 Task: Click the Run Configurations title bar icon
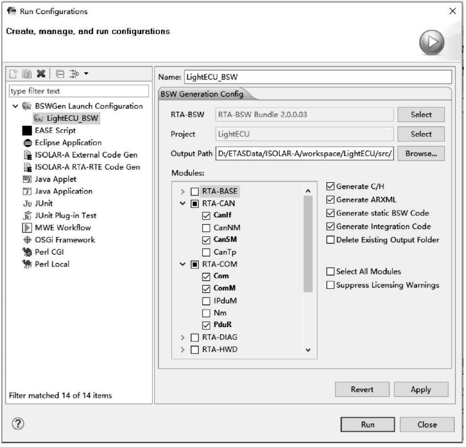coord(11,11)
